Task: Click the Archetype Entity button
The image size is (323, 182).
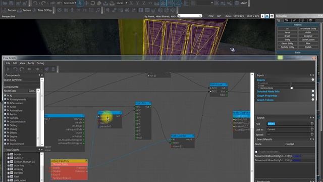Action: tap(308, 28)
